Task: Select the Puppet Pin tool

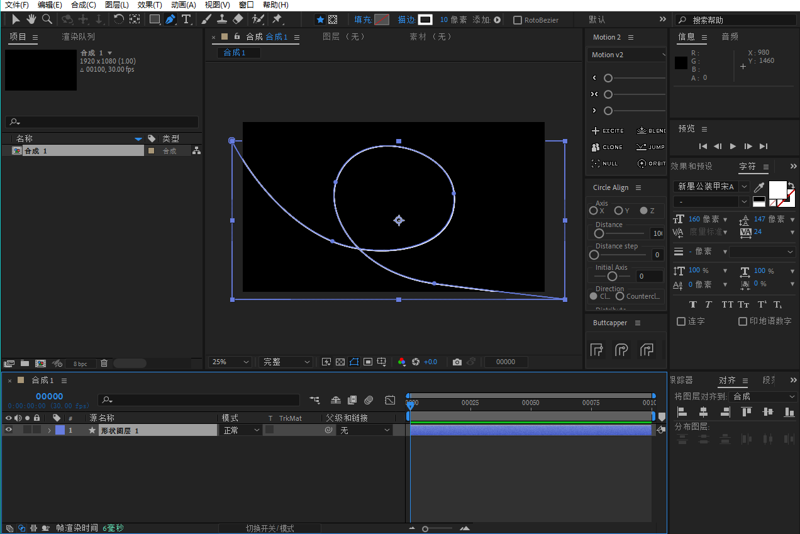Action: click(277, 19)
